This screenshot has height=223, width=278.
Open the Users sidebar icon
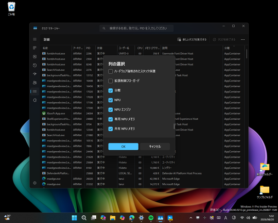[x=35, y=83]
